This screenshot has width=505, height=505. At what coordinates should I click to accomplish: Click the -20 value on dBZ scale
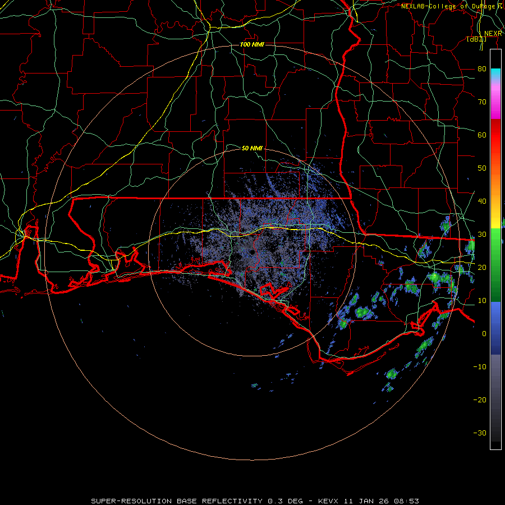tap(480, 400)
